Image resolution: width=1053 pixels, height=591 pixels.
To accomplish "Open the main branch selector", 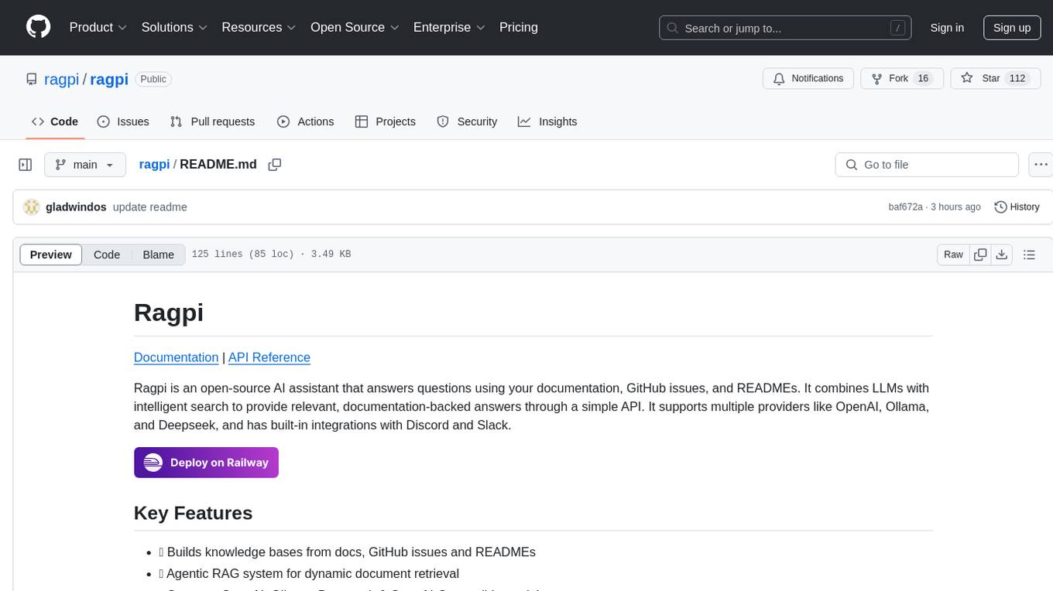I will coord(85,165).
